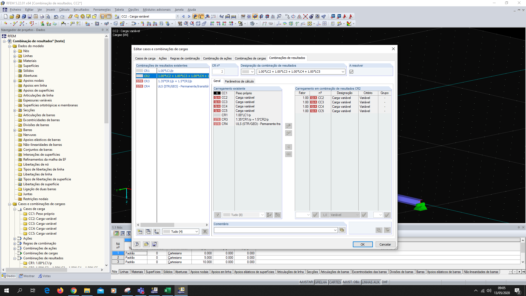Click the help question mark icon
The height and width of the screenshot is (296, 526).
[x=137, y=244]
